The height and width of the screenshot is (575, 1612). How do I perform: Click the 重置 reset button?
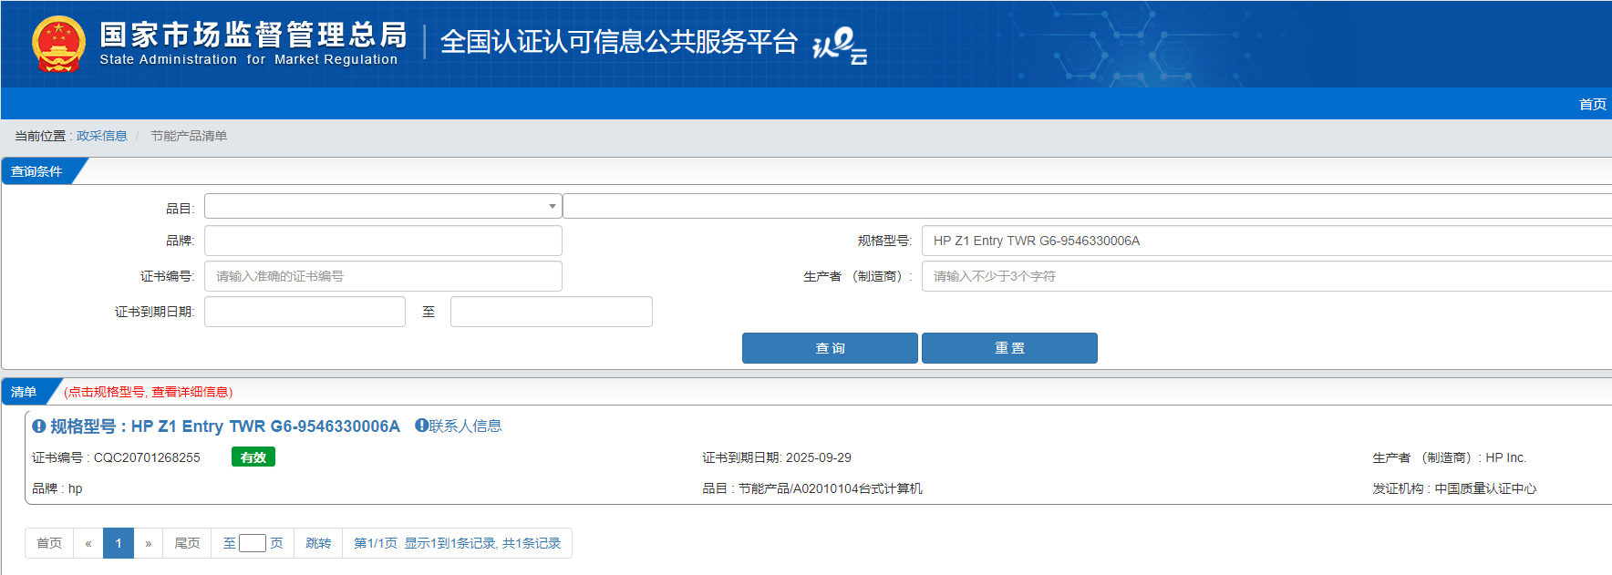pos(1009,348)
